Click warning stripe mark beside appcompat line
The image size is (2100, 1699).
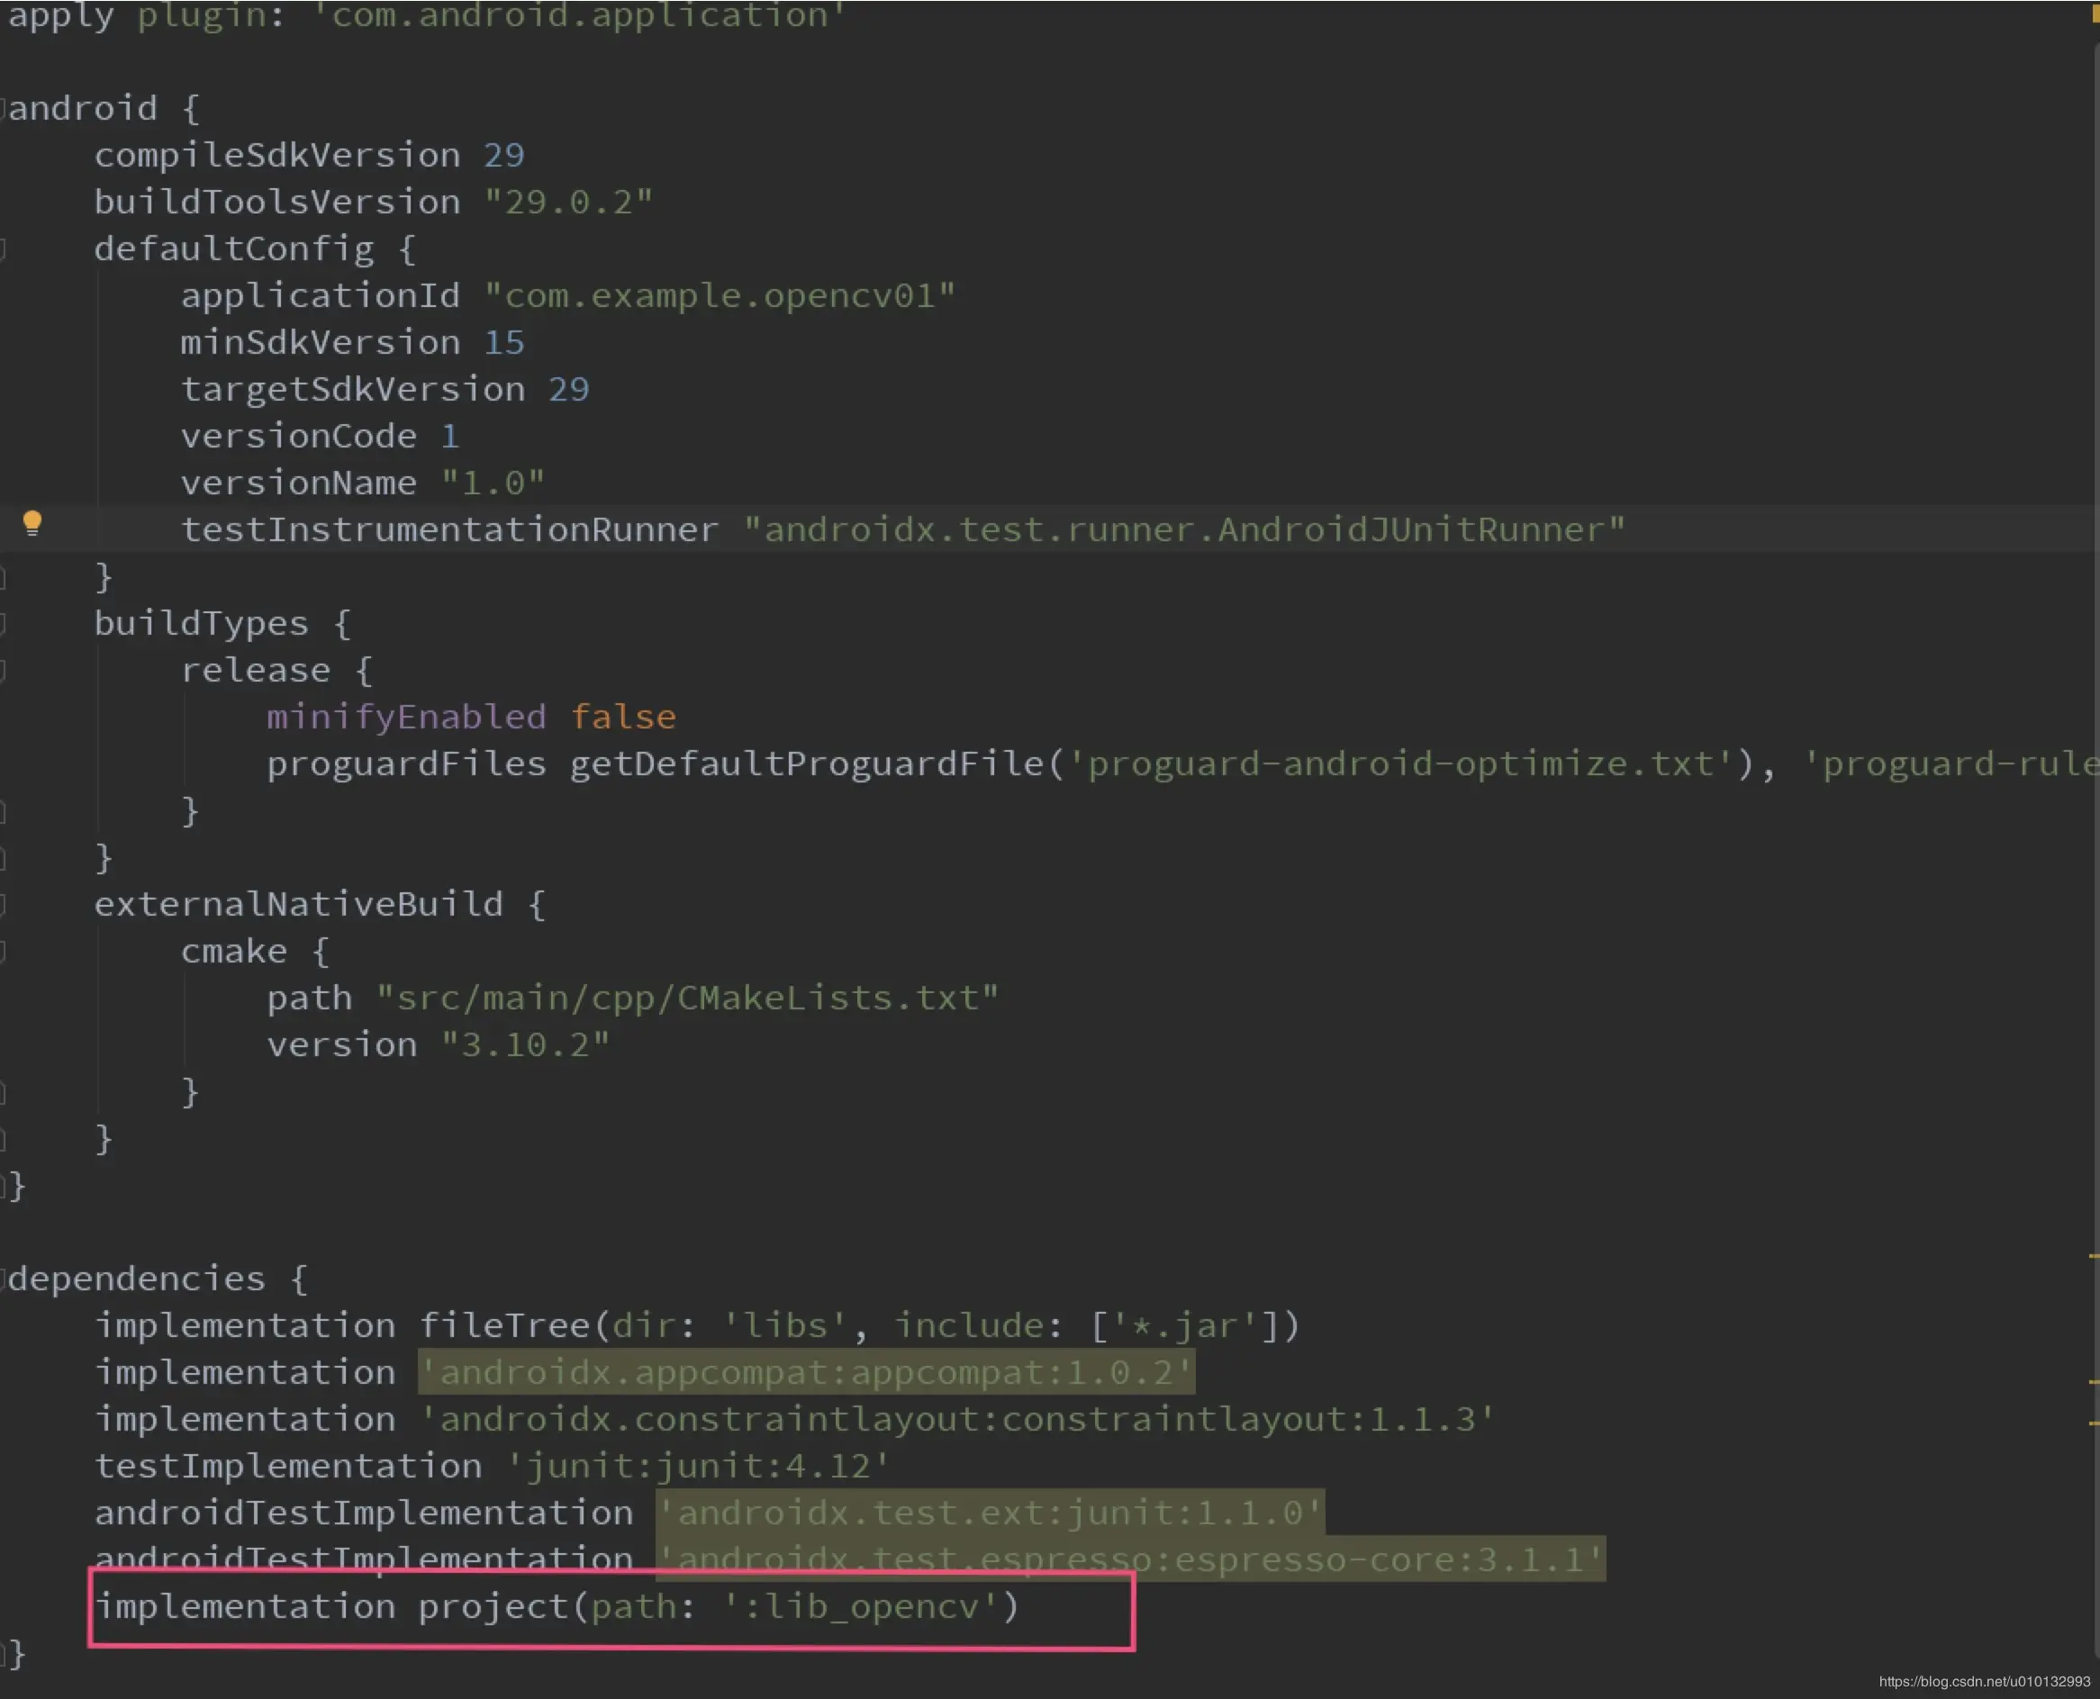coord(2093,1381)
